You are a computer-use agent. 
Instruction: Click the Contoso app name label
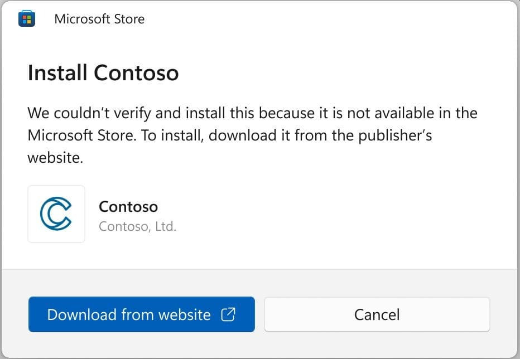click(x=128, y=206)
